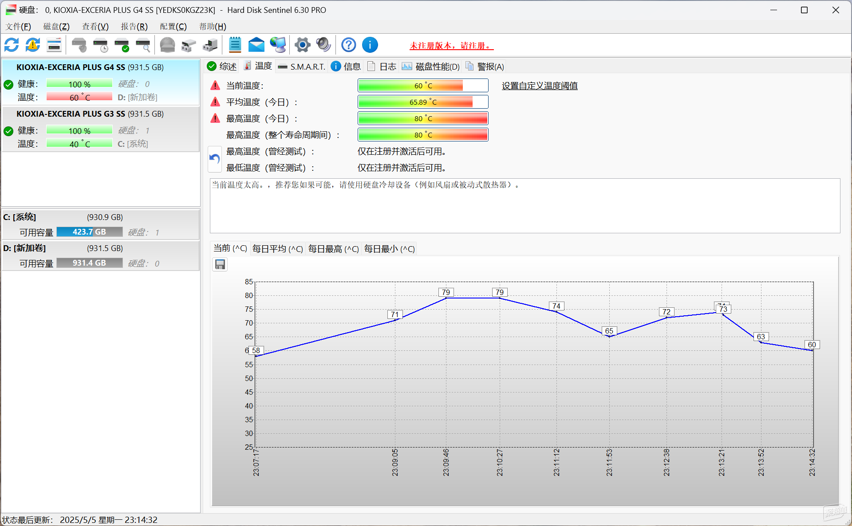Click the disk with stethoscope test icon
The image size is (852, 526).
[x=79, y=45]
